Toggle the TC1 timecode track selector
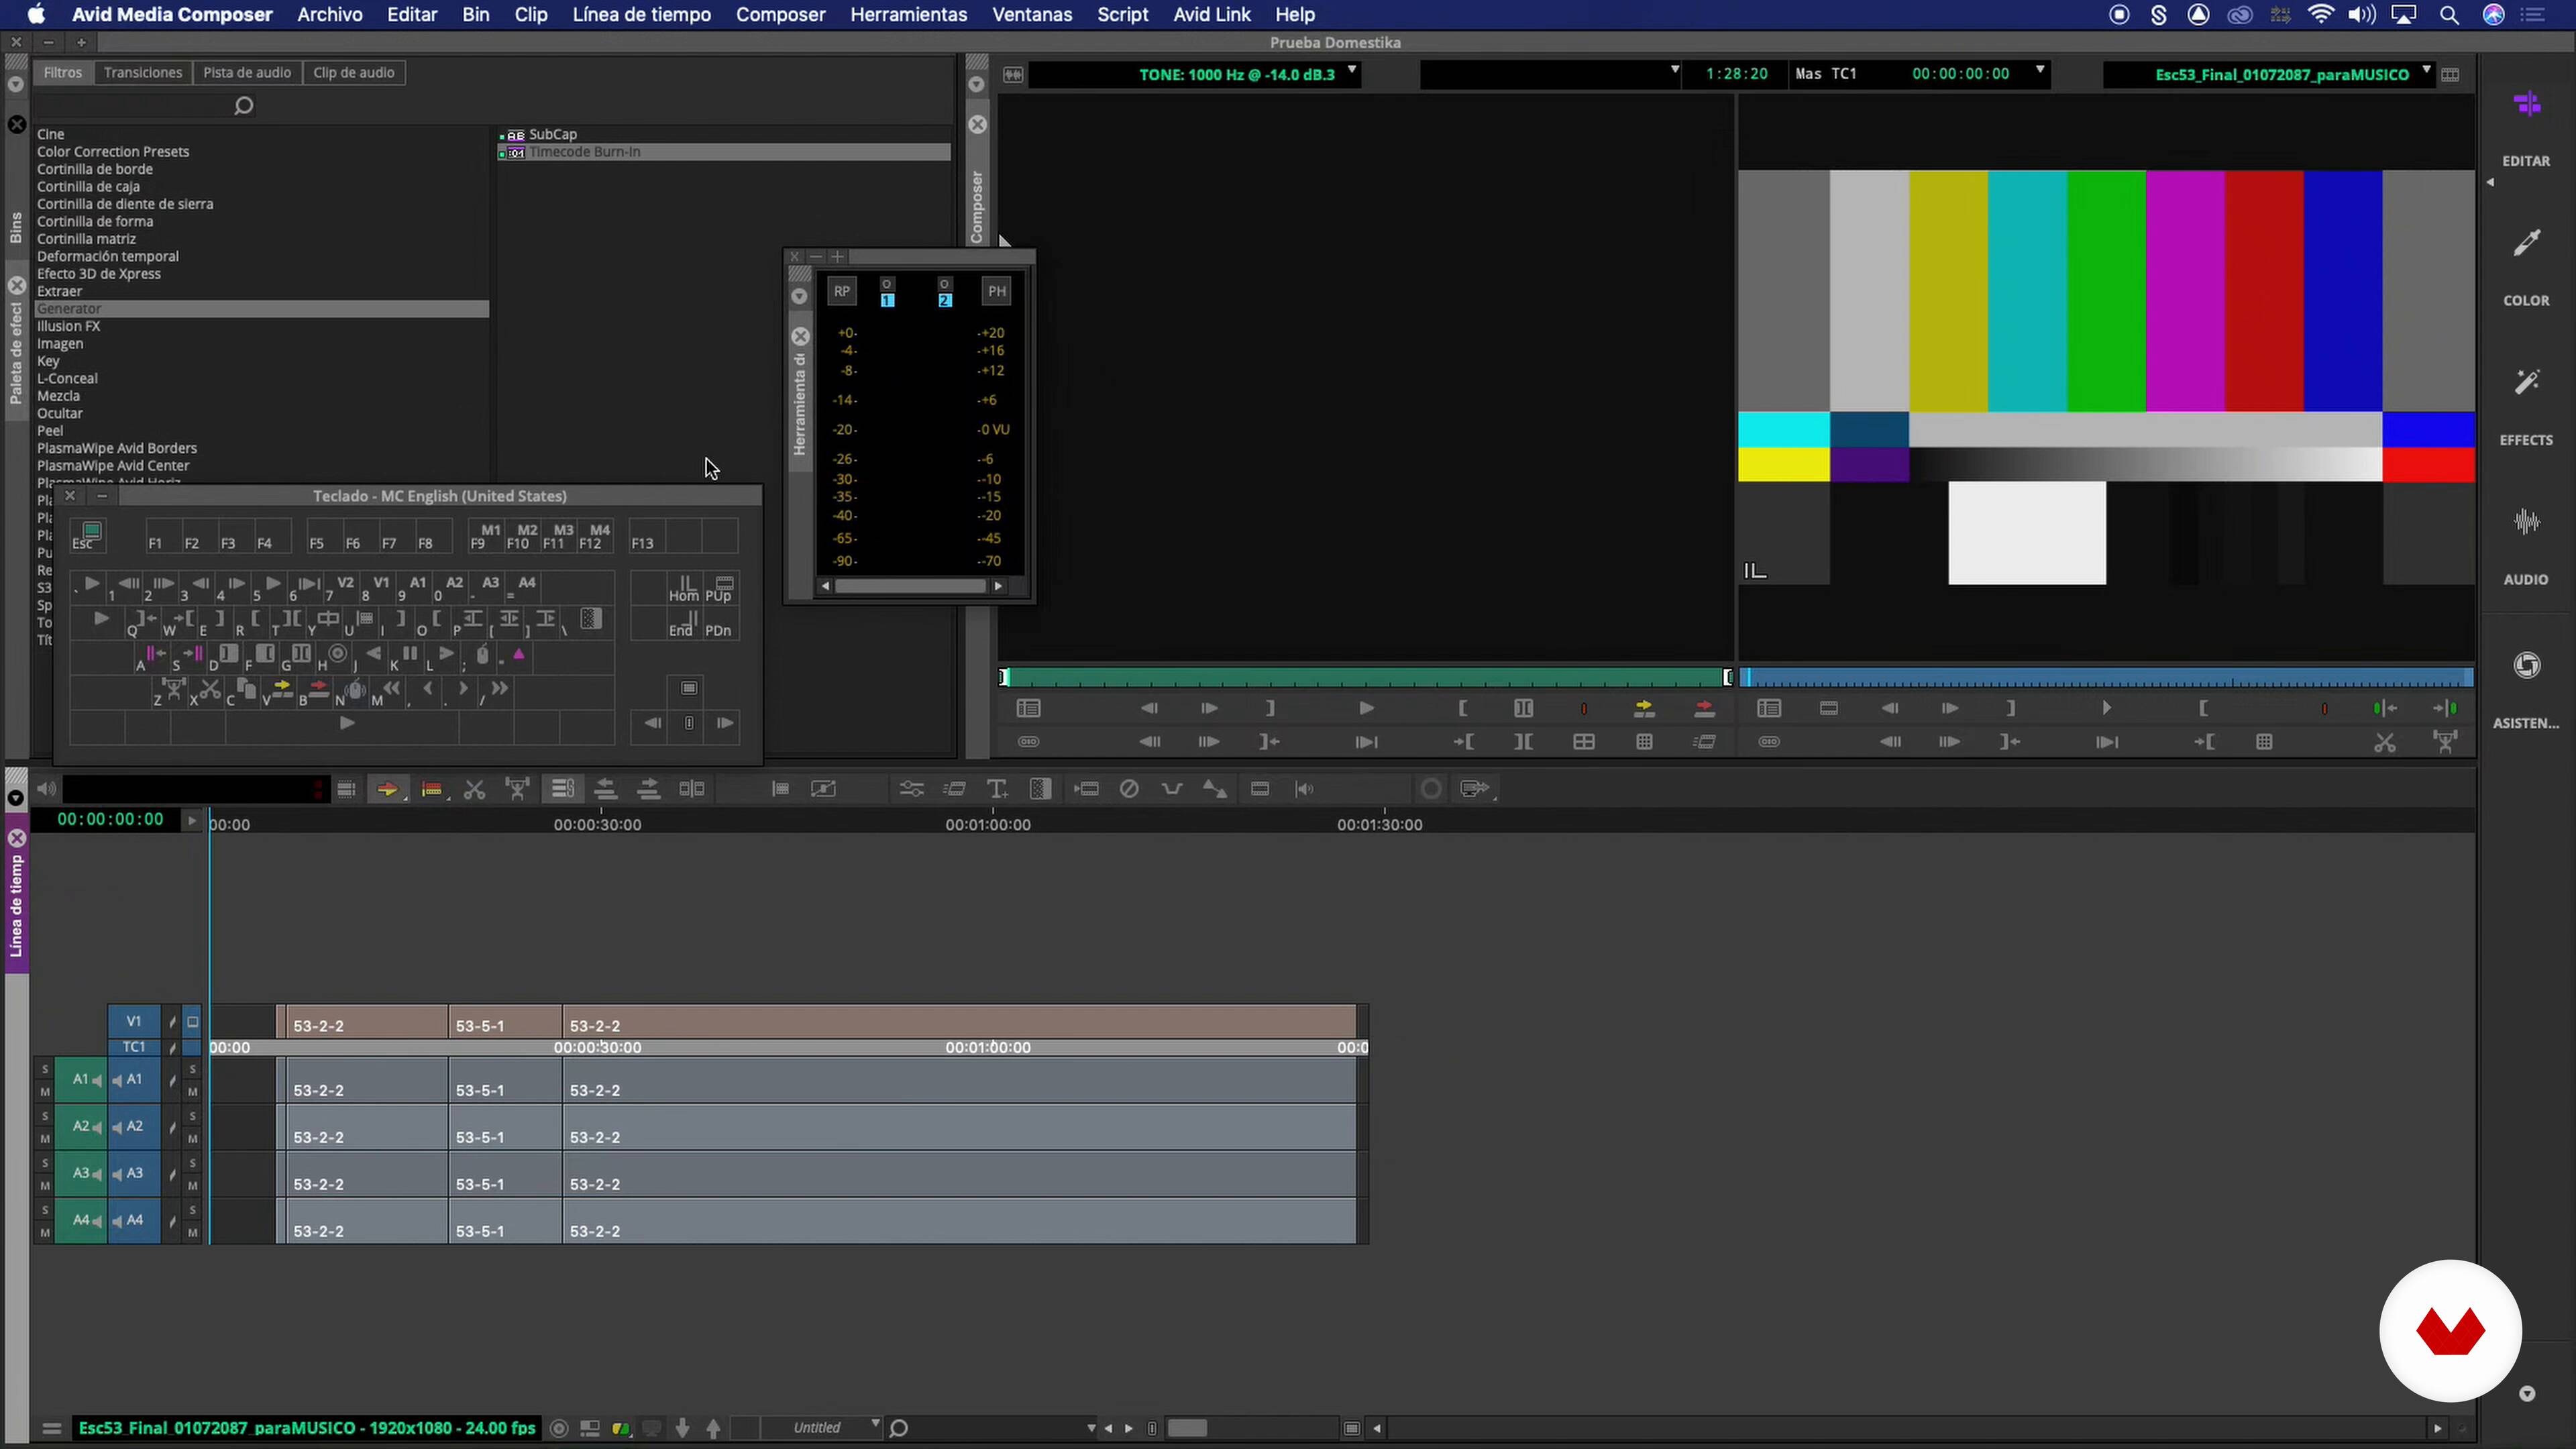The height and width of the screenshot is (1449, 2576). pyautogui.click(x=134, y=1047)
